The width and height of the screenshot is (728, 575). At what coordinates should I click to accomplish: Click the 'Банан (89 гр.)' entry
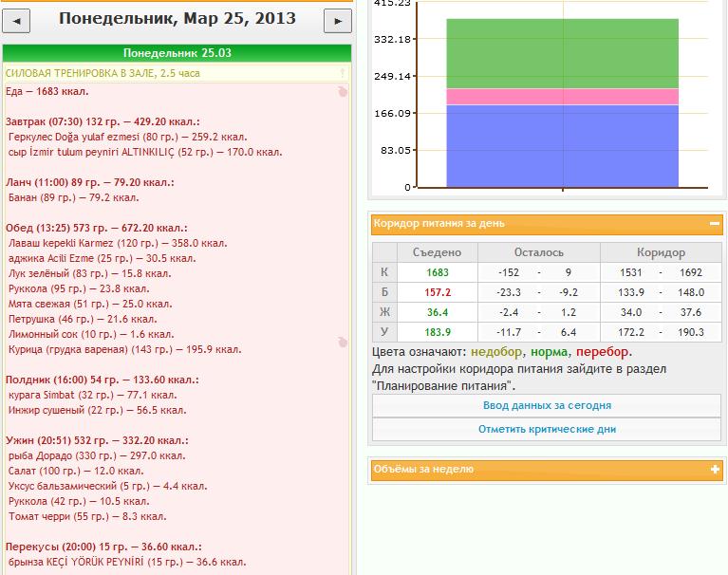[73, 197]
